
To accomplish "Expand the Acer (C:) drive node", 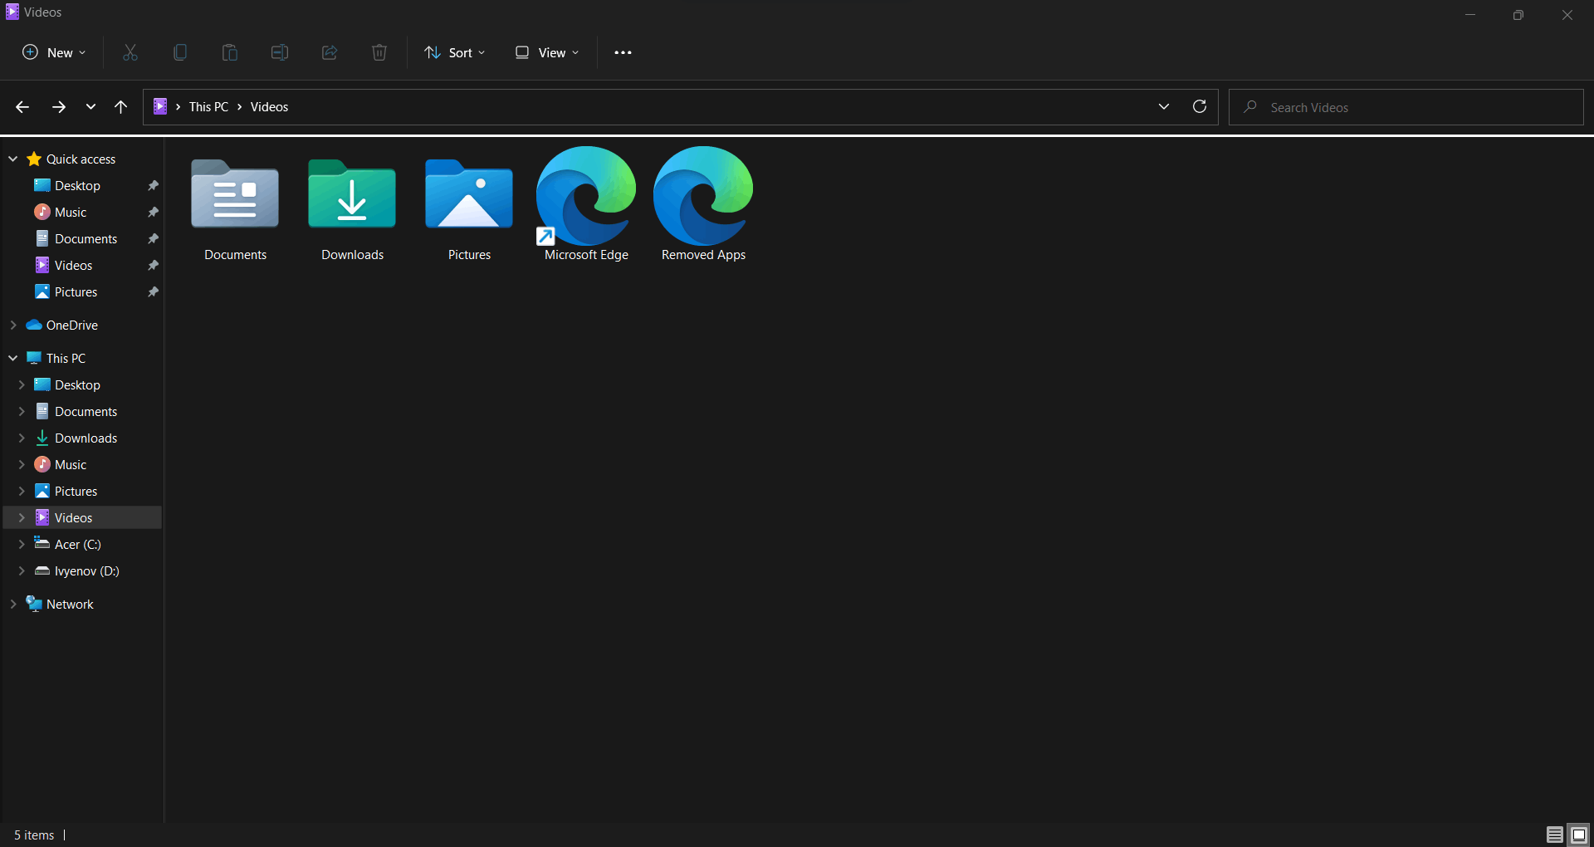I will click(x=22, y=544).
